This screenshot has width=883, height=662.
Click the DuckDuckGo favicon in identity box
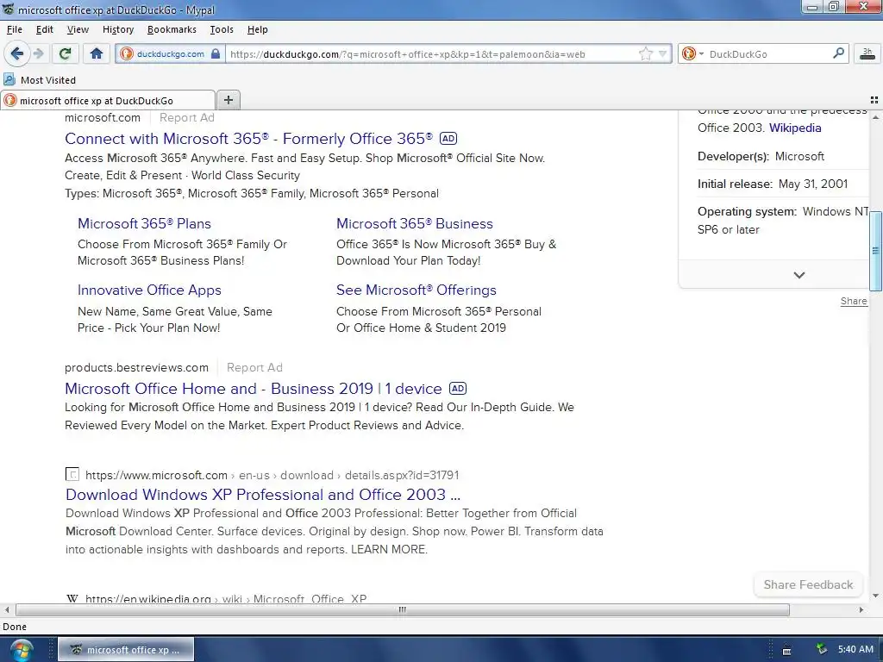coord(126,54)
